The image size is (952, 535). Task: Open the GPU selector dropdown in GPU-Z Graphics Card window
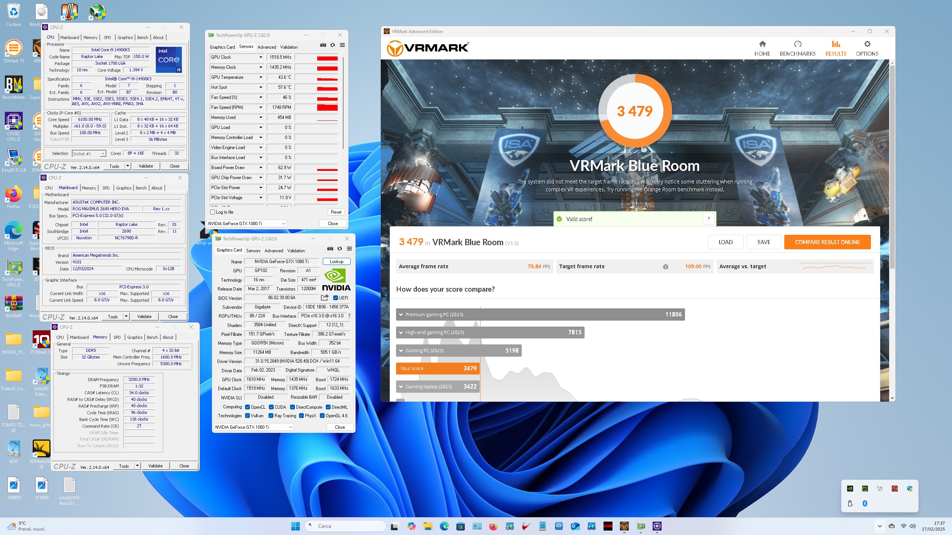pos(254,427)
